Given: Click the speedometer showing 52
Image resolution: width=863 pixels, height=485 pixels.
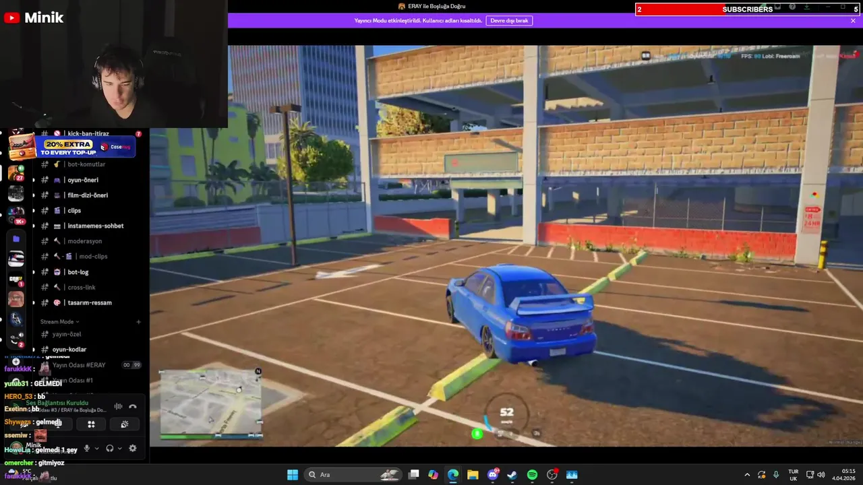Looking at the screenshot, I should pos(506,413).
